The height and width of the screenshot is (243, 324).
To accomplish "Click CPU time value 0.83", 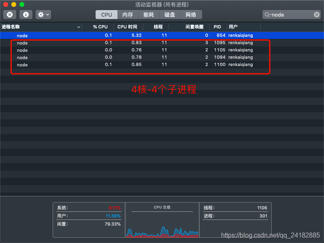I will (136, 43).
